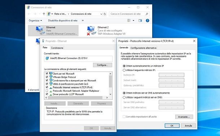Click the Server DNS preferito field
Image resolution: width=220 pixels, height=136 pixels.
pos(171,102)
